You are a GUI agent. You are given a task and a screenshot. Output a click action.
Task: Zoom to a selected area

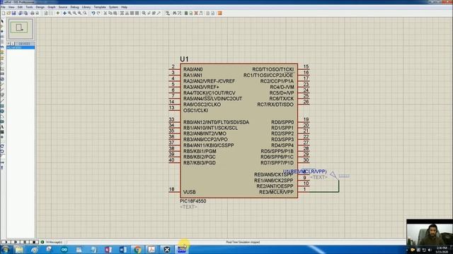tap(85, 13)
